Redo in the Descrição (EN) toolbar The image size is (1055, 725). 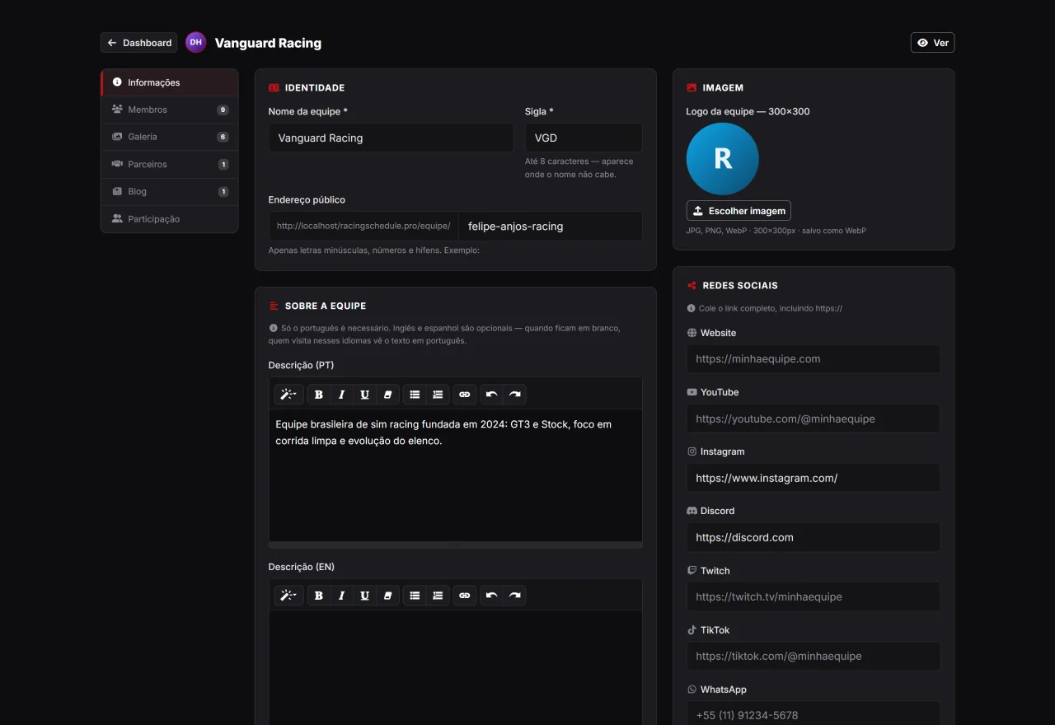[x=514, y=596]
